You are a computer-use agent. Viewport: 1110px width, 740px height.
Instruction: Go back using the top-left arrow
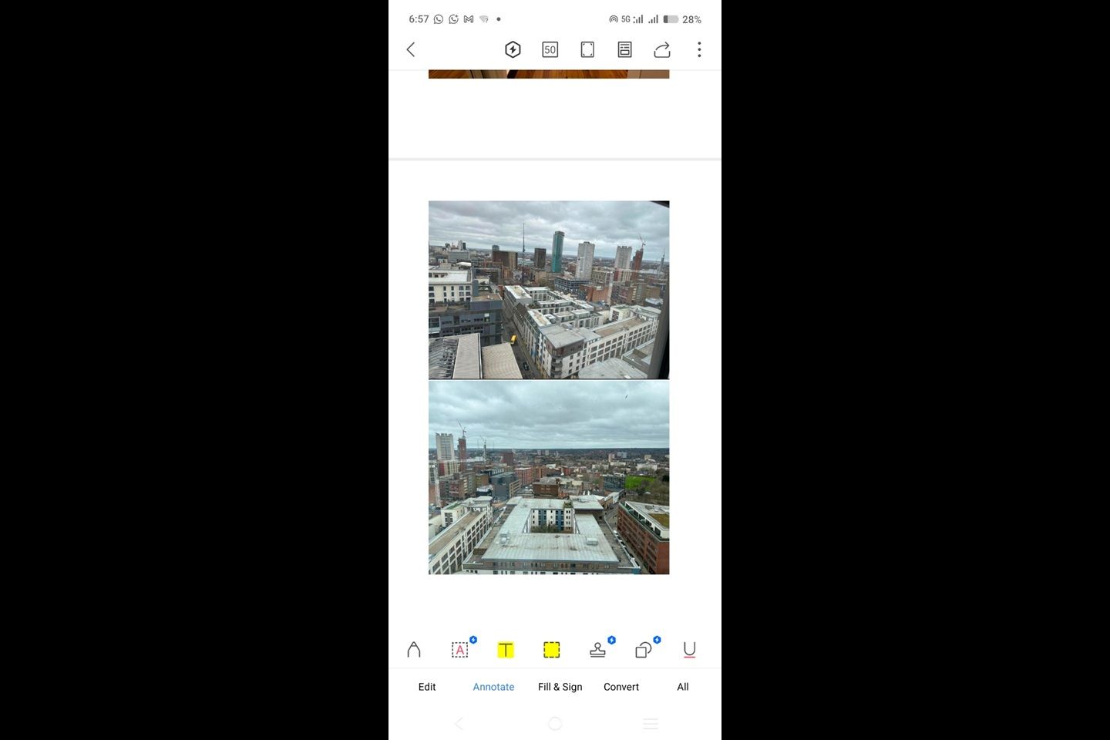point(411,49)
